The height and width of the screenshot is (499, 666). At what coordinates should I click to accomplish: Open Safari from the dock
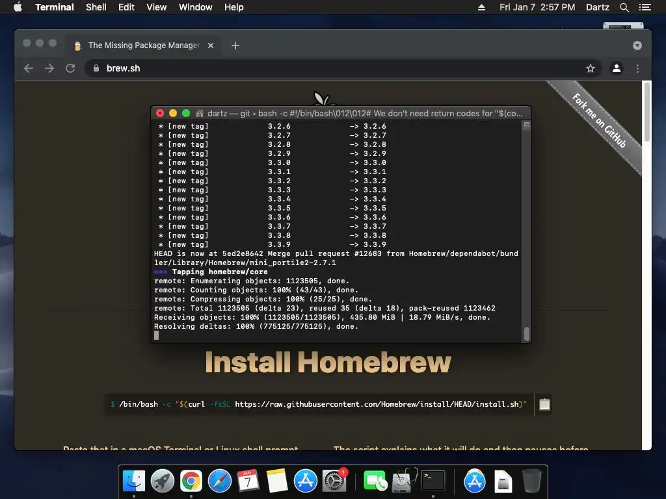(220, 481)
